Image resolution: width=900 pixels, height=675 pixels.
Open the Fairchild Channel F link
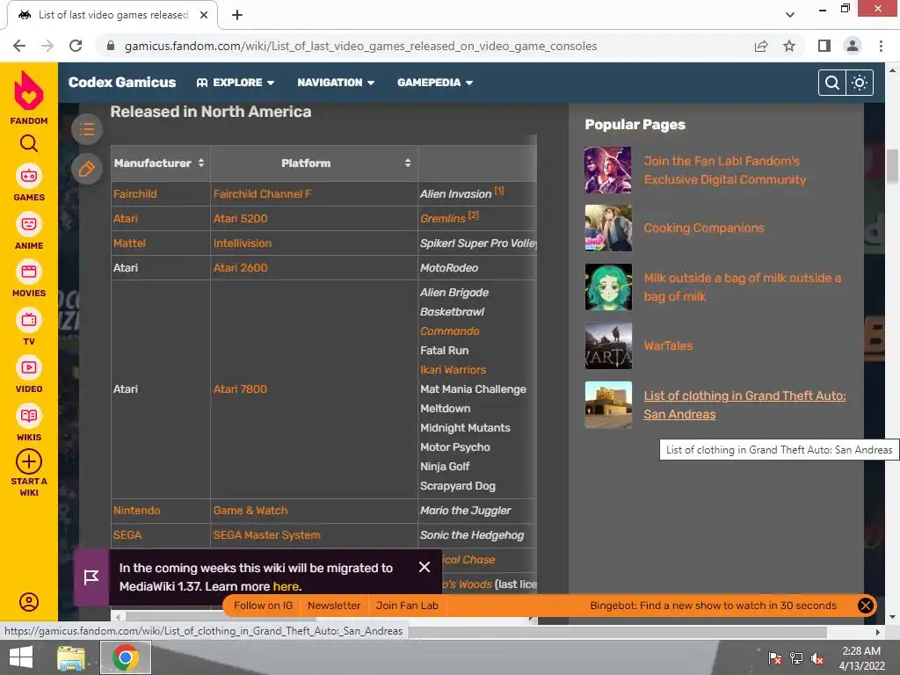click(x=262, y=194)
